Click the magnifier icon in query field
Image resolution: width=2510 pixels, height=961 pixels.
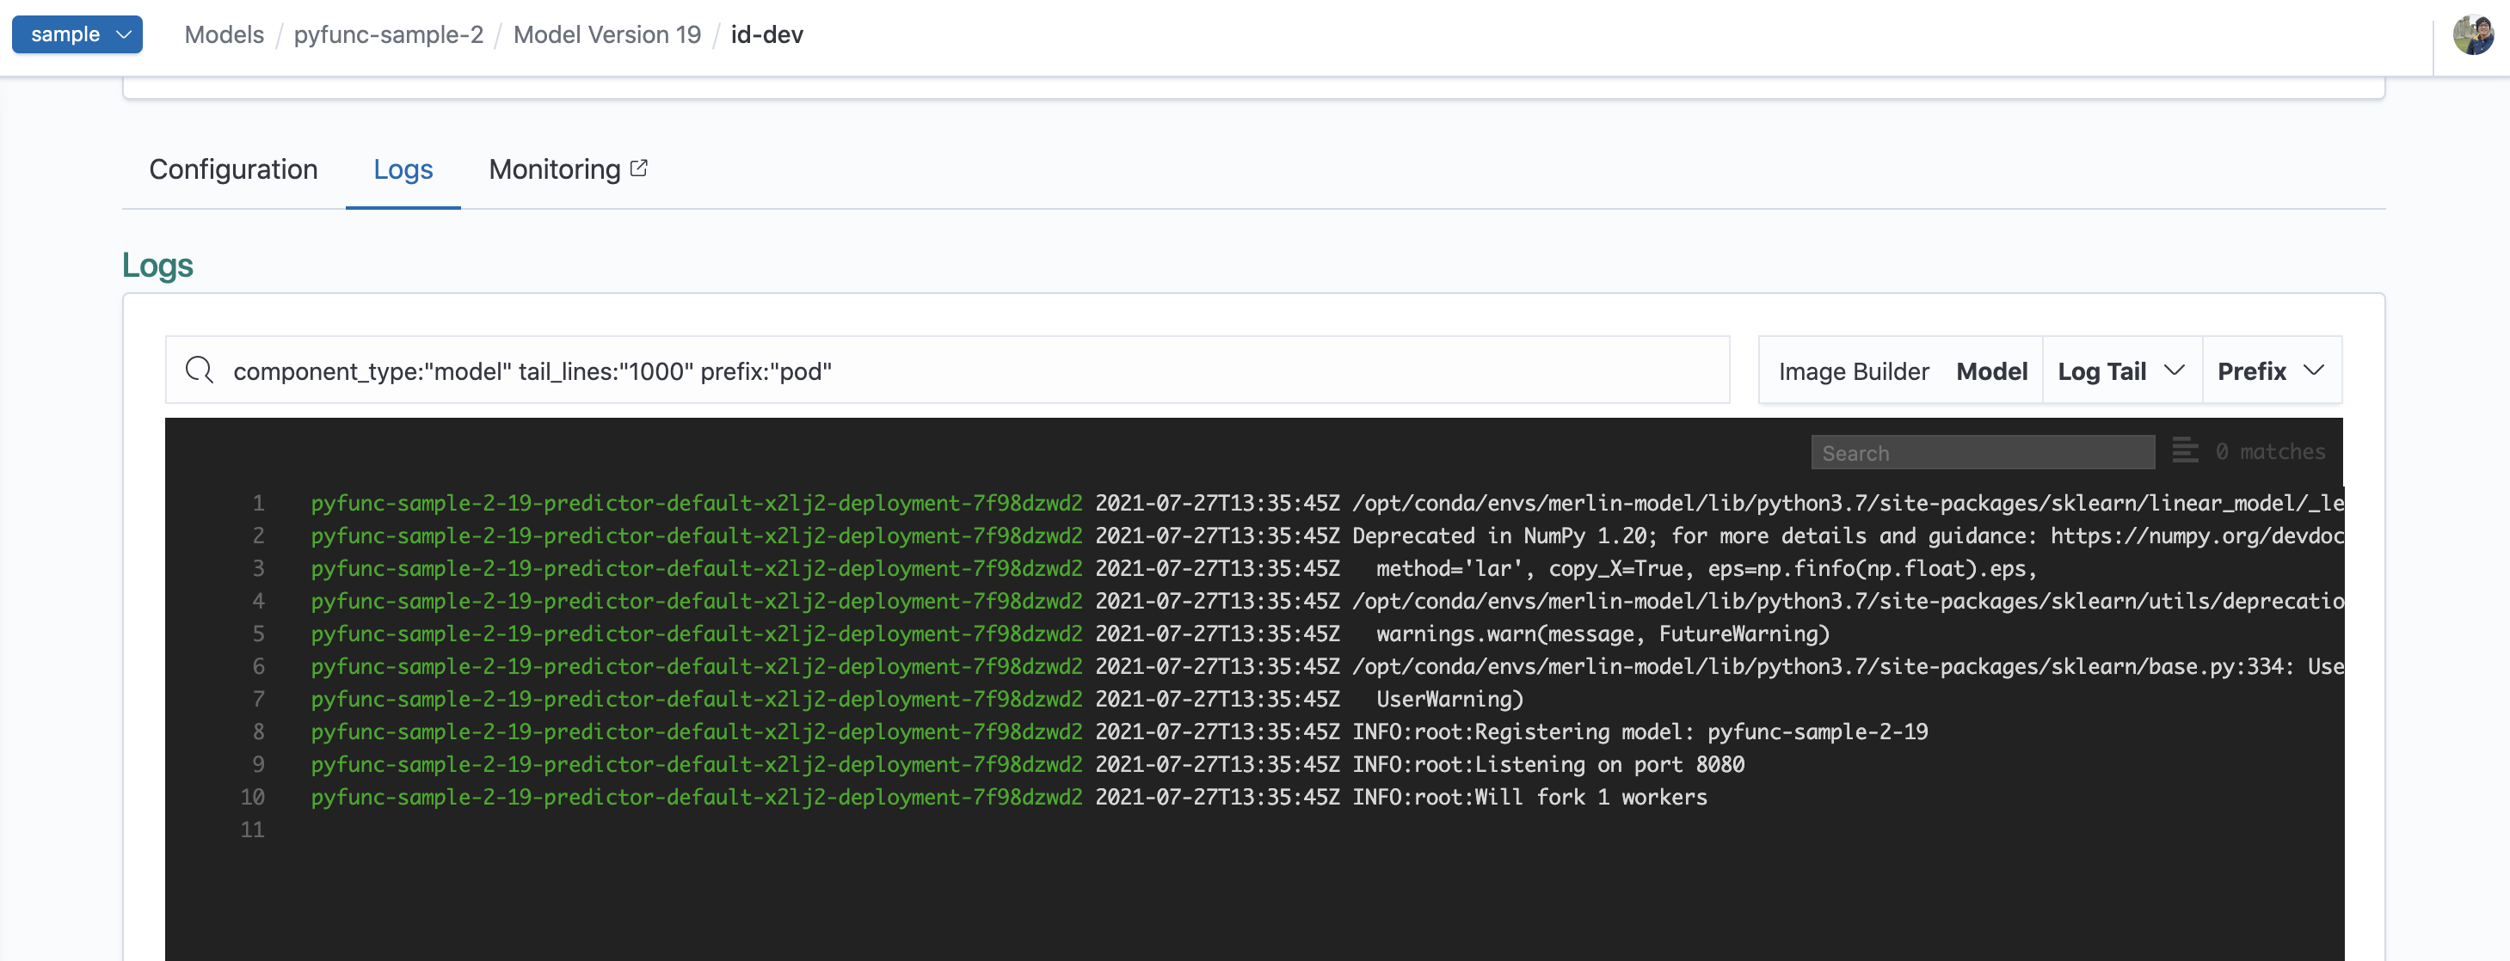(x=200, y=370)
